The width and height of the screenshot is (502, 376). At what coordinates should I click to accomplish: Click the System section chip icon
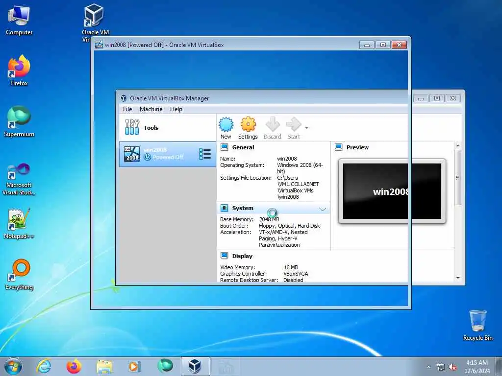(225, 208)
